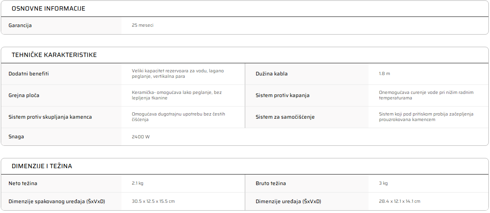The image size is (490, 213).
Task: Select the Dužina kabla label
Action: click(272, 74)
